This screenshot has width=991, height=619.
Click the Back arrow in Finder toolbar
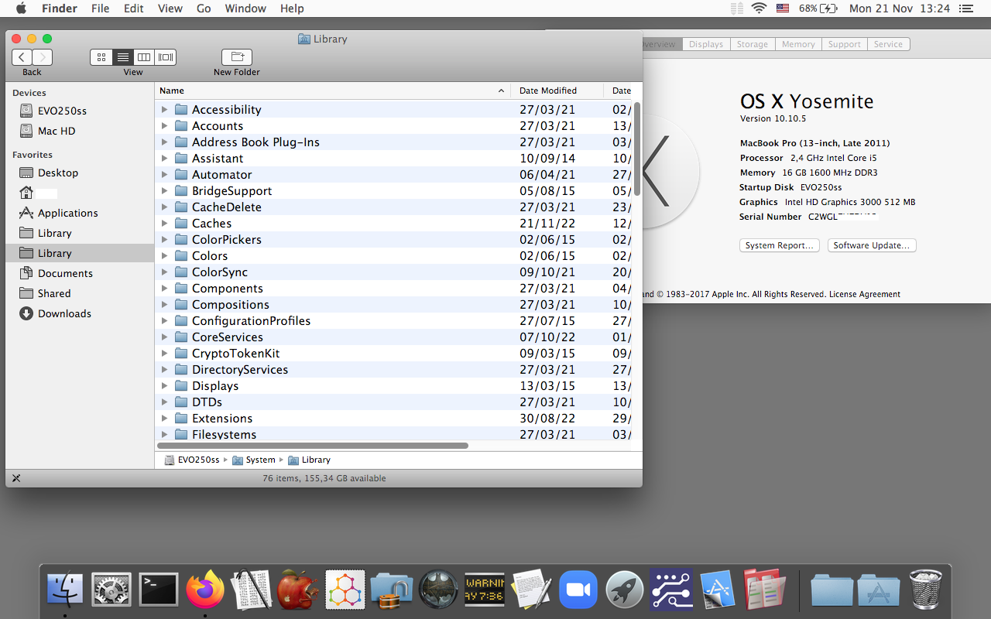click(22, 57)
